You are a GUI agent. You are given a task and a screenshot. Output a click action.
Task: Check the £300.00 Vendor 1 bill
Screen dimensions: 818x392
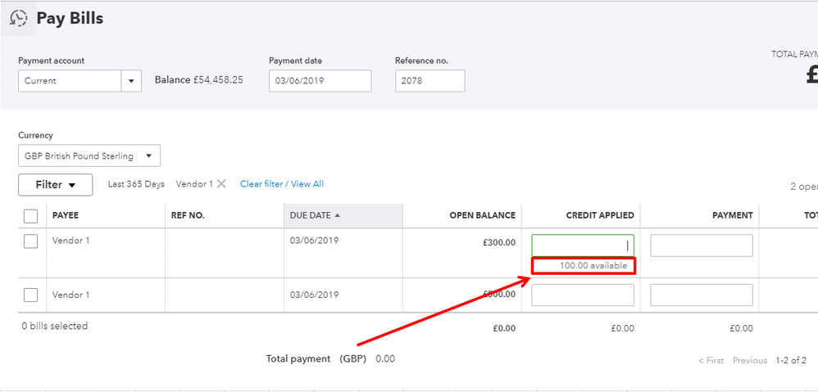31,241
